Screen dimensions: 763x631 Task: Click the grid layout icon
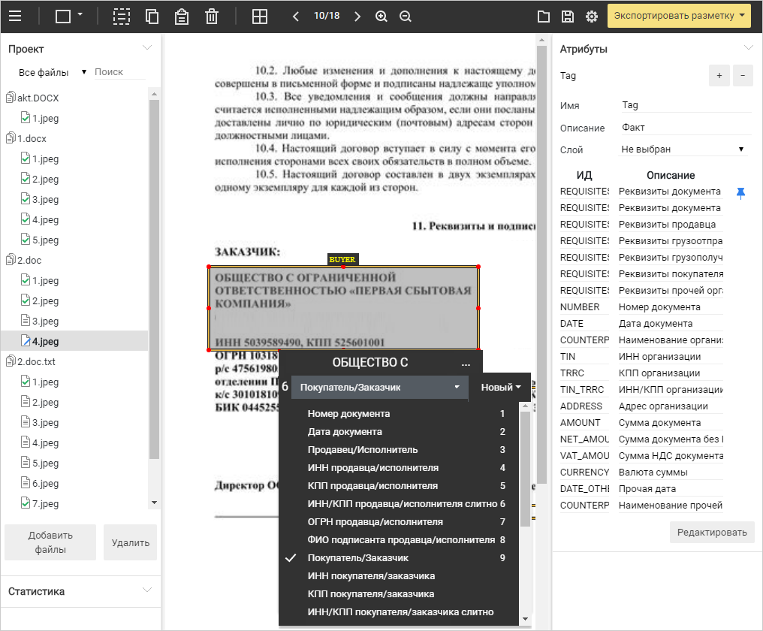pyautogui.click(x=260, y=16)
